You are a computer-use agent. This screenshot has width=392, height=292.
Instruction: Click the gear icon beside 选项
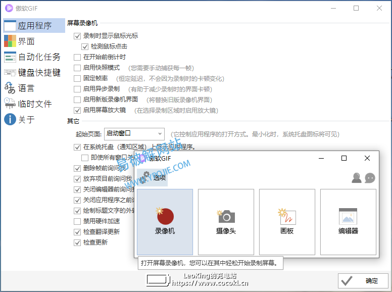pyautogui.click(x=145, y=177)
